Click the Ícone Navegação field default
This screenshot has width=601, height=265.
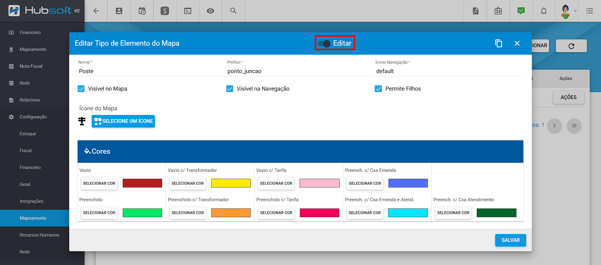pyautogui.click(x=449, y=71)
